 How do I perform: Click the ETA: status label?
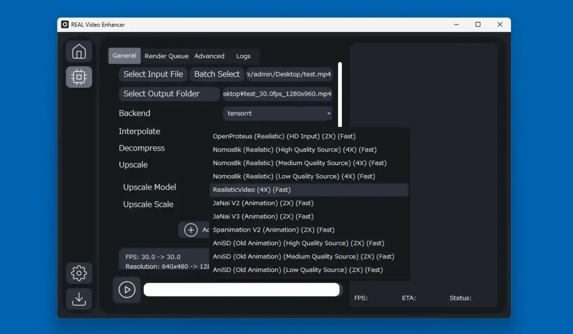[409, 298]
